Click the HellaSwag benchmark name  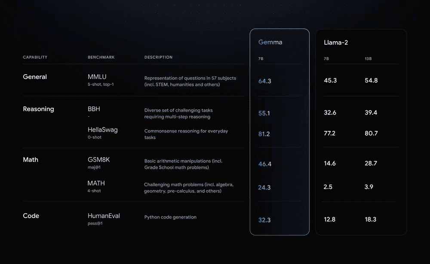(103, 130)
